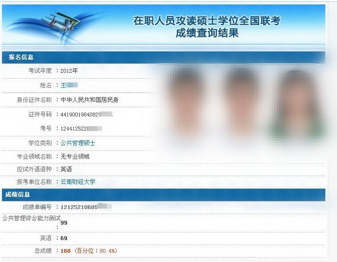337x262 pixels.
Task: Click the 英语 foreign language value
Action: click(x=66, y=169)
